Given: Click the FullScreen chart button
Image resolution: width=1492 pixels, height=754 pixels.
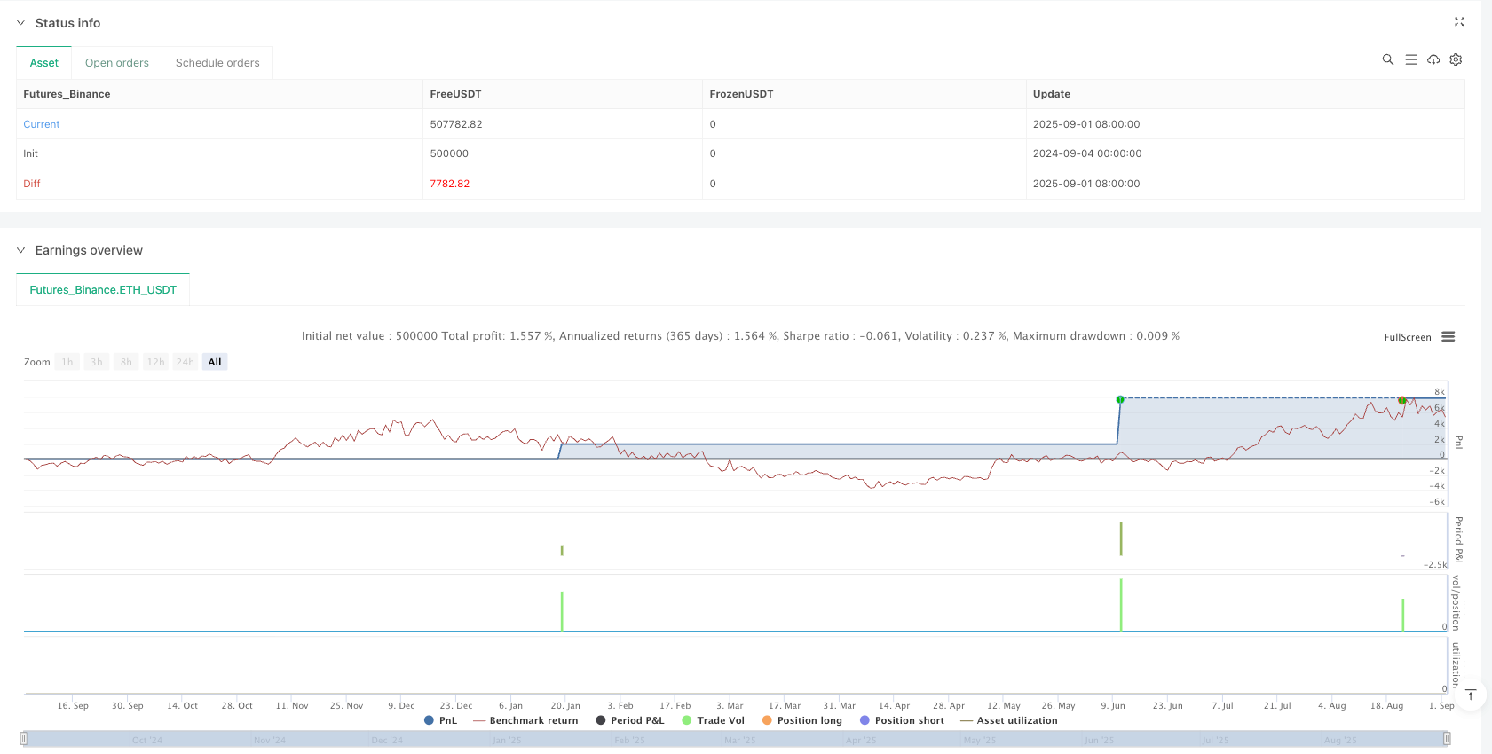Looking at the screenshot, I should click(1407, 337).
